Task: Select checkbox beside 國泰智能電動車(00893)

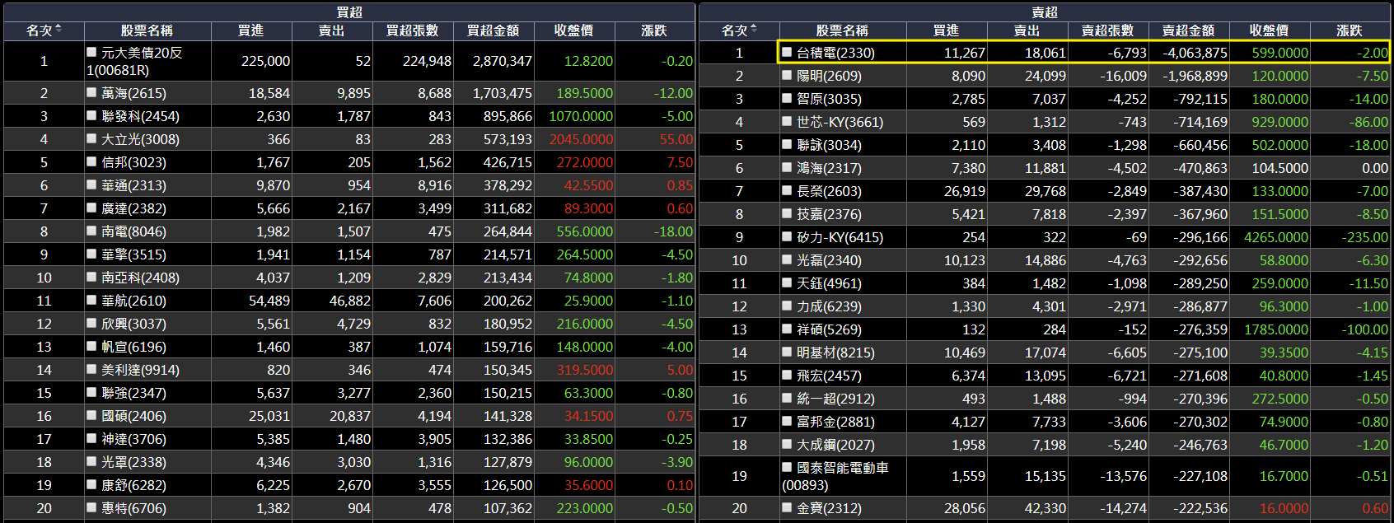Action: point(788,467)
